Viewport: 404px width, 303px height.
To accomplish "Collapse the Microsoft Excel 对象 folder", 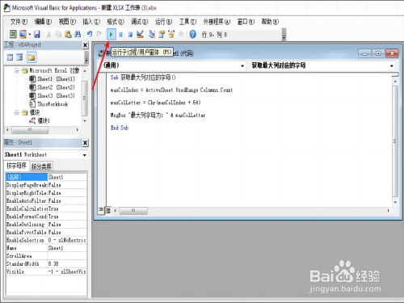I will [x=17, y=70].
